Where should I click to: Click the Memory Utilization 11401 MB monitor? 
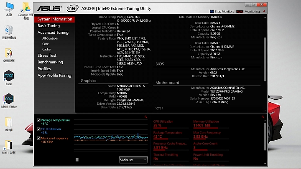pos(211,124)
